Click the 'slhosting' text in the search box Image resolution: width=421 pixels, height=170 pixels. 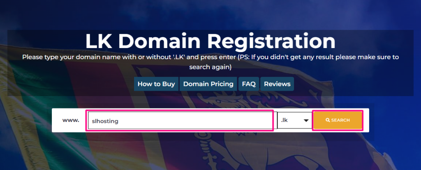[106, 121]
